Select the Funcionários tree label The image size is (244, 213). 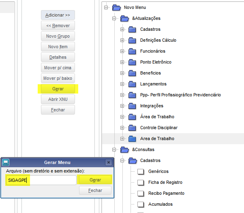[x=153, y=51]
